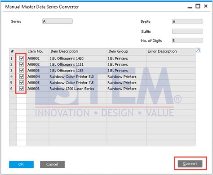Toggle checkbox for Rainbow Color Printer 5.0
The width and height of the screenshot is (213, 175).
(x=22, y=76)
